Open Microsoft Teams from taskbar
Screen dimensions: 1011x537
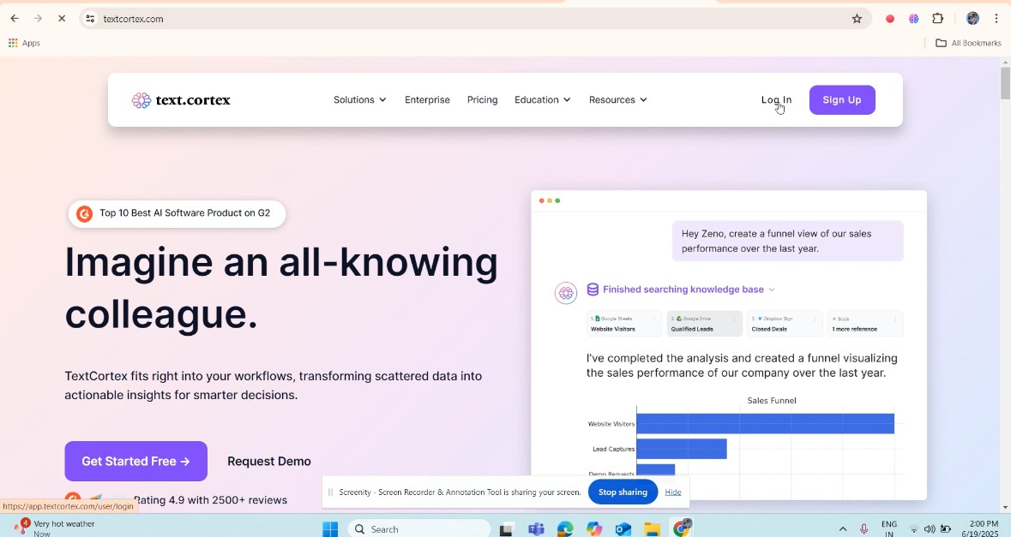pos(536,529)
